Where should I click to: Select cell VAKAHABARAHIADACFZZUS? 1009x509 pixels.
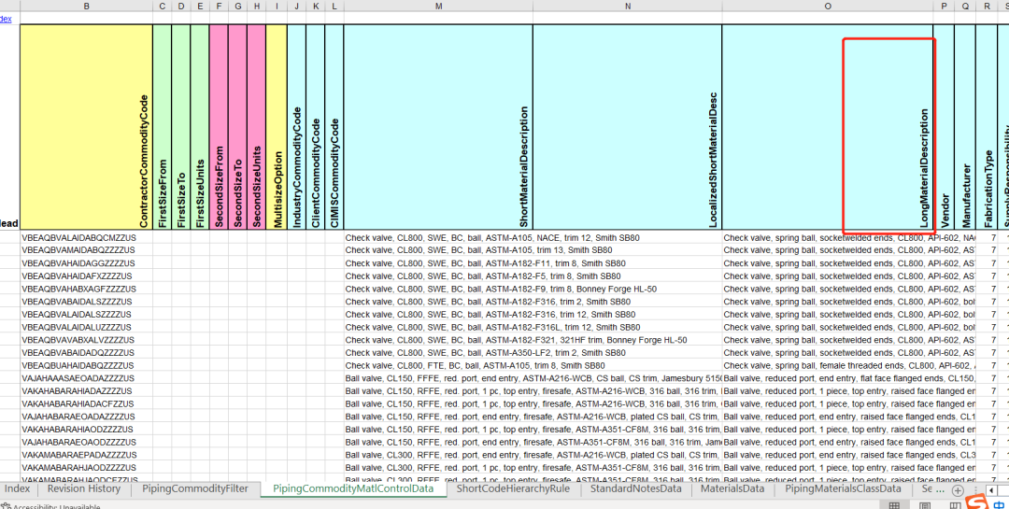pos(86,403)
